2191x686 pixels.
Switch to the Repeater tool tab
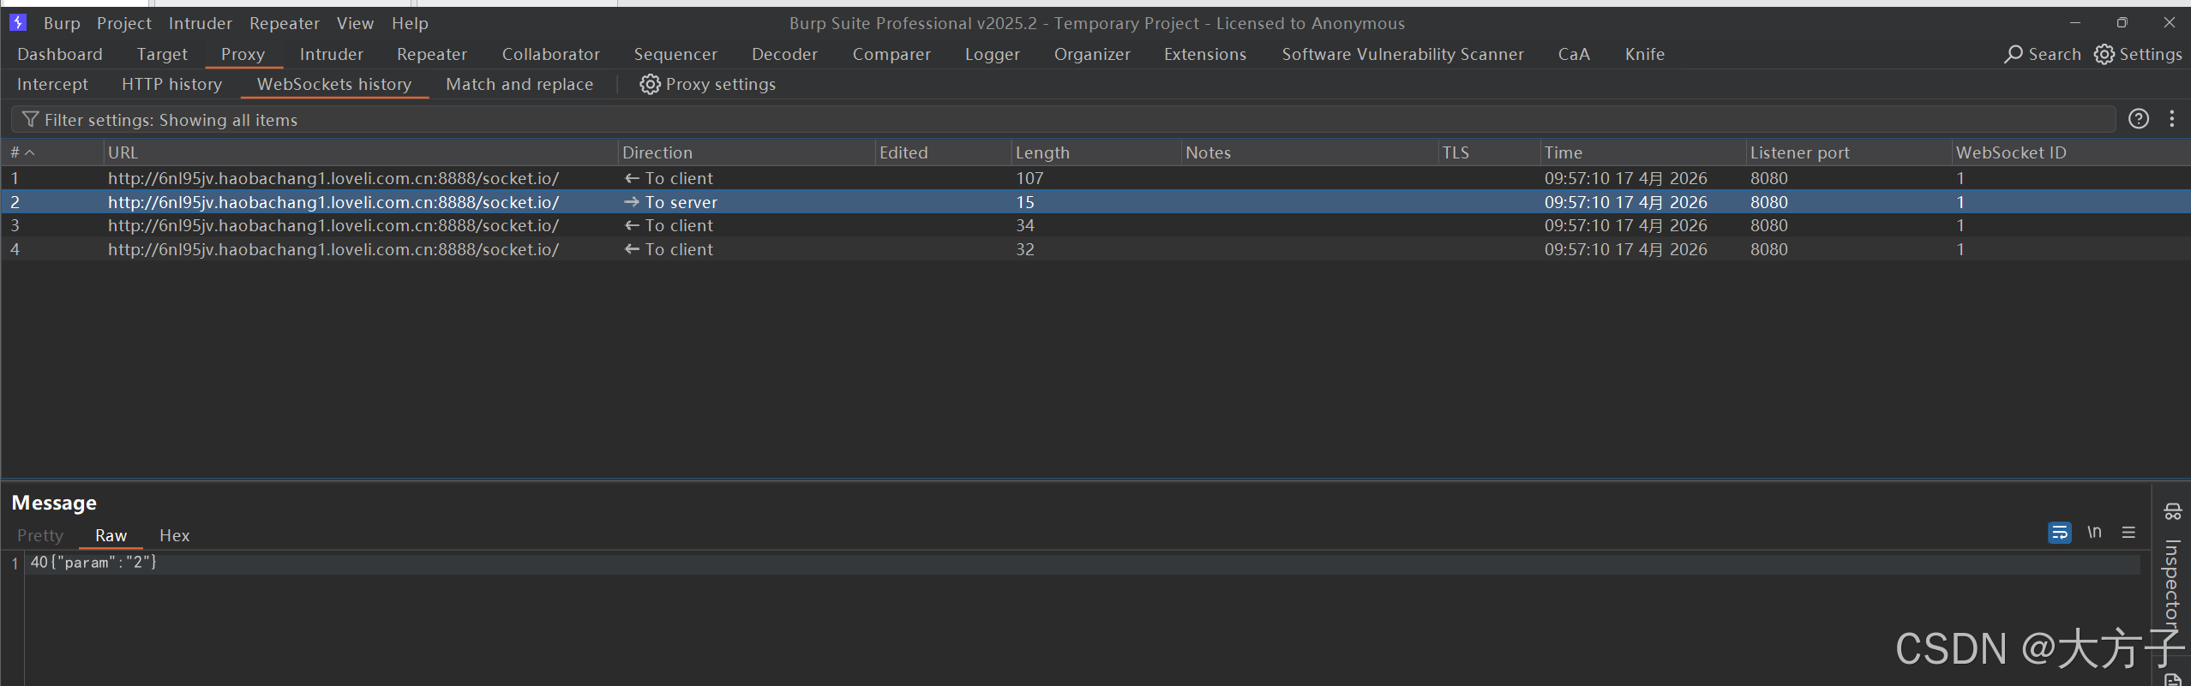pyautogui.click(x=432, y=54)
